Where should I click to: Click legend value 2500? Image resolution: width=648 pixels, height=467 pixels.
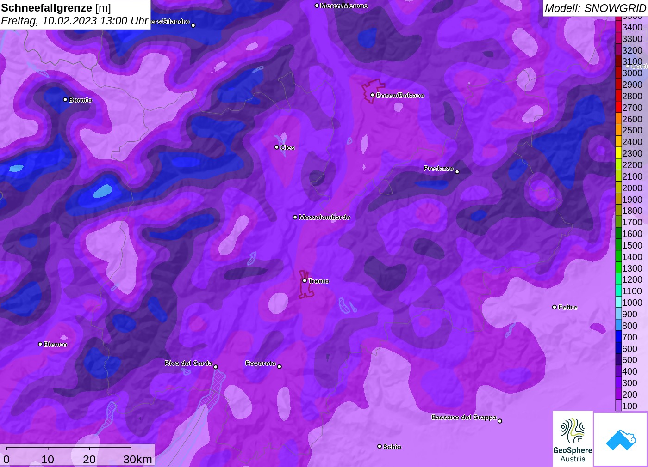[632, 130]
